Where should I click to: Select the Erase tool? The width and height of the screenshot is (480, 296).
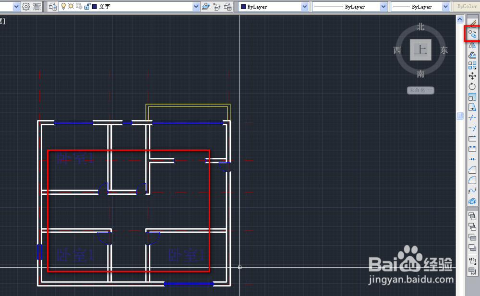pyautogui.click(x=473, y=23)
